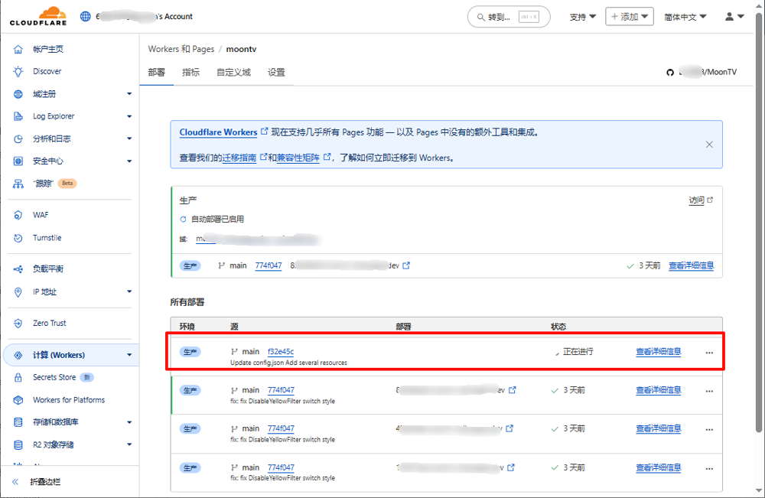The width and height of the screenshot is (765, 498).
Task: Click 查看详细信息 for the in-progress deployment
Action: tap(658, 352)
